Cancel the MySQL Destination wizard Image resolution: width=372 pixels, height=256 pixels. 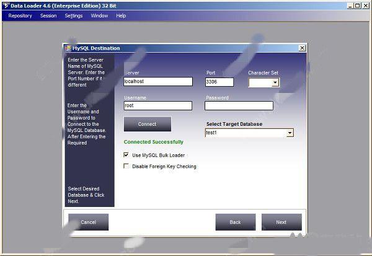[88, 222]
